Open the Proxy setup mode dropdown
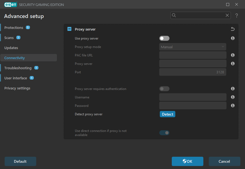This screenshot has height=169, width=245. coord(193,47)
